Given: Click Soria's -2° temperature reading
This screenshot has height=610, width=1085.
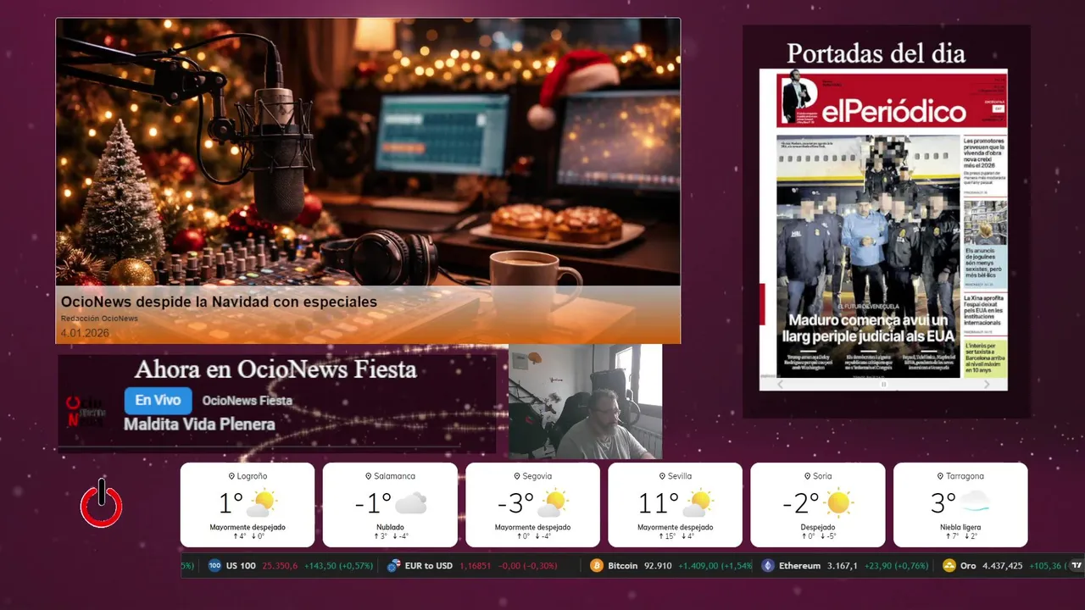Looking at the screenshot, I should coord(801,503).
